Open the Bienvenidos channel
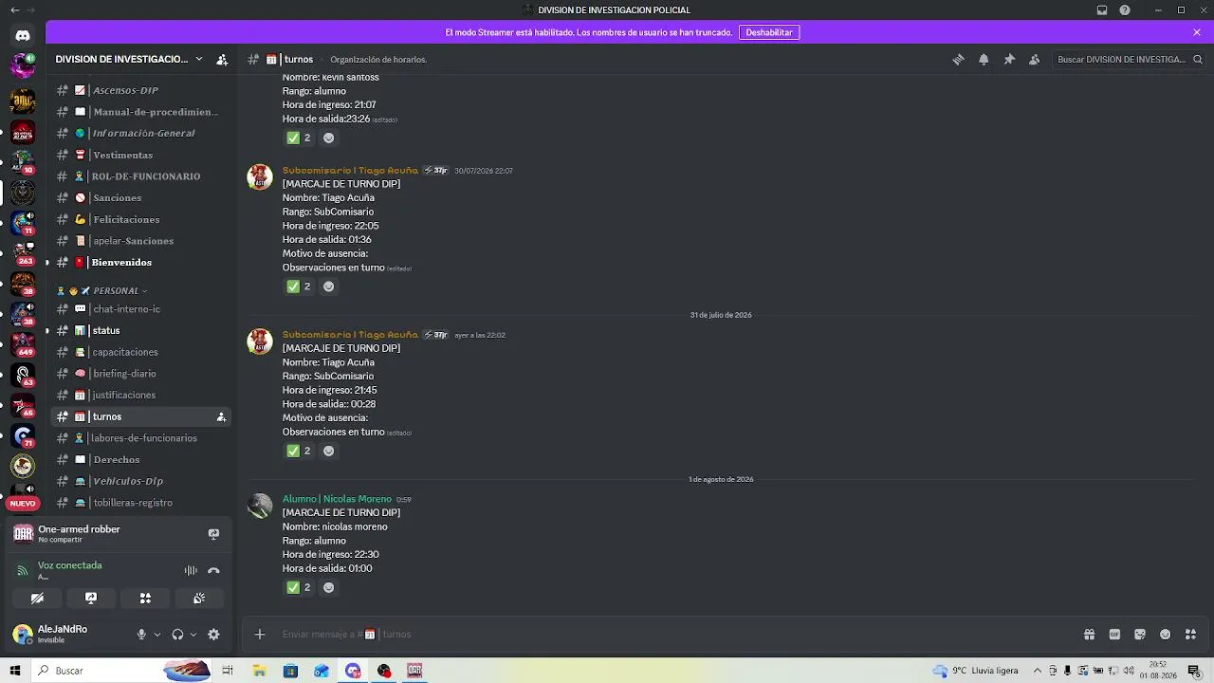1214x683 pixels. tap(140, 262)
